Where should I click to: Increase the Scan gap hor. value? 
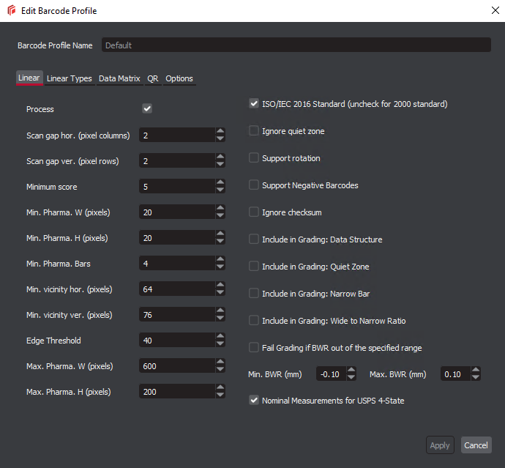tap(220, 132)
